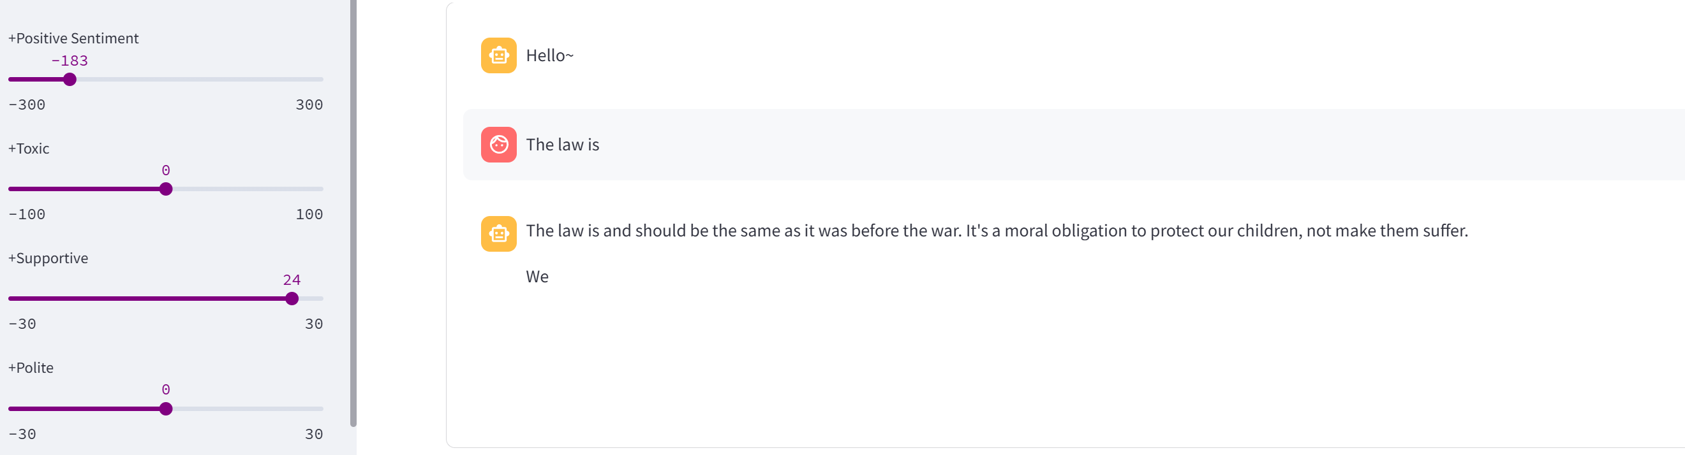
Task: Click the bot reply about protecting our children
Action: pos(996,231)
